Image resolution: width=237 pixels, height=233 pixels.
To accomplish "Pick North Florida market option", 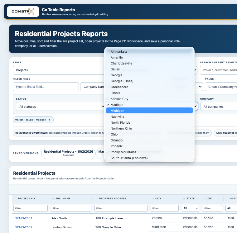I will [x=149, y=122].
